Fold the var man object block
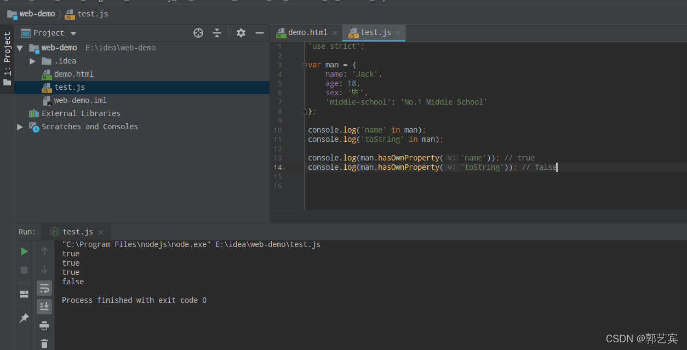The height and width of the screenshot is (350, 687). pyautogui.click(x=304, y=65)
